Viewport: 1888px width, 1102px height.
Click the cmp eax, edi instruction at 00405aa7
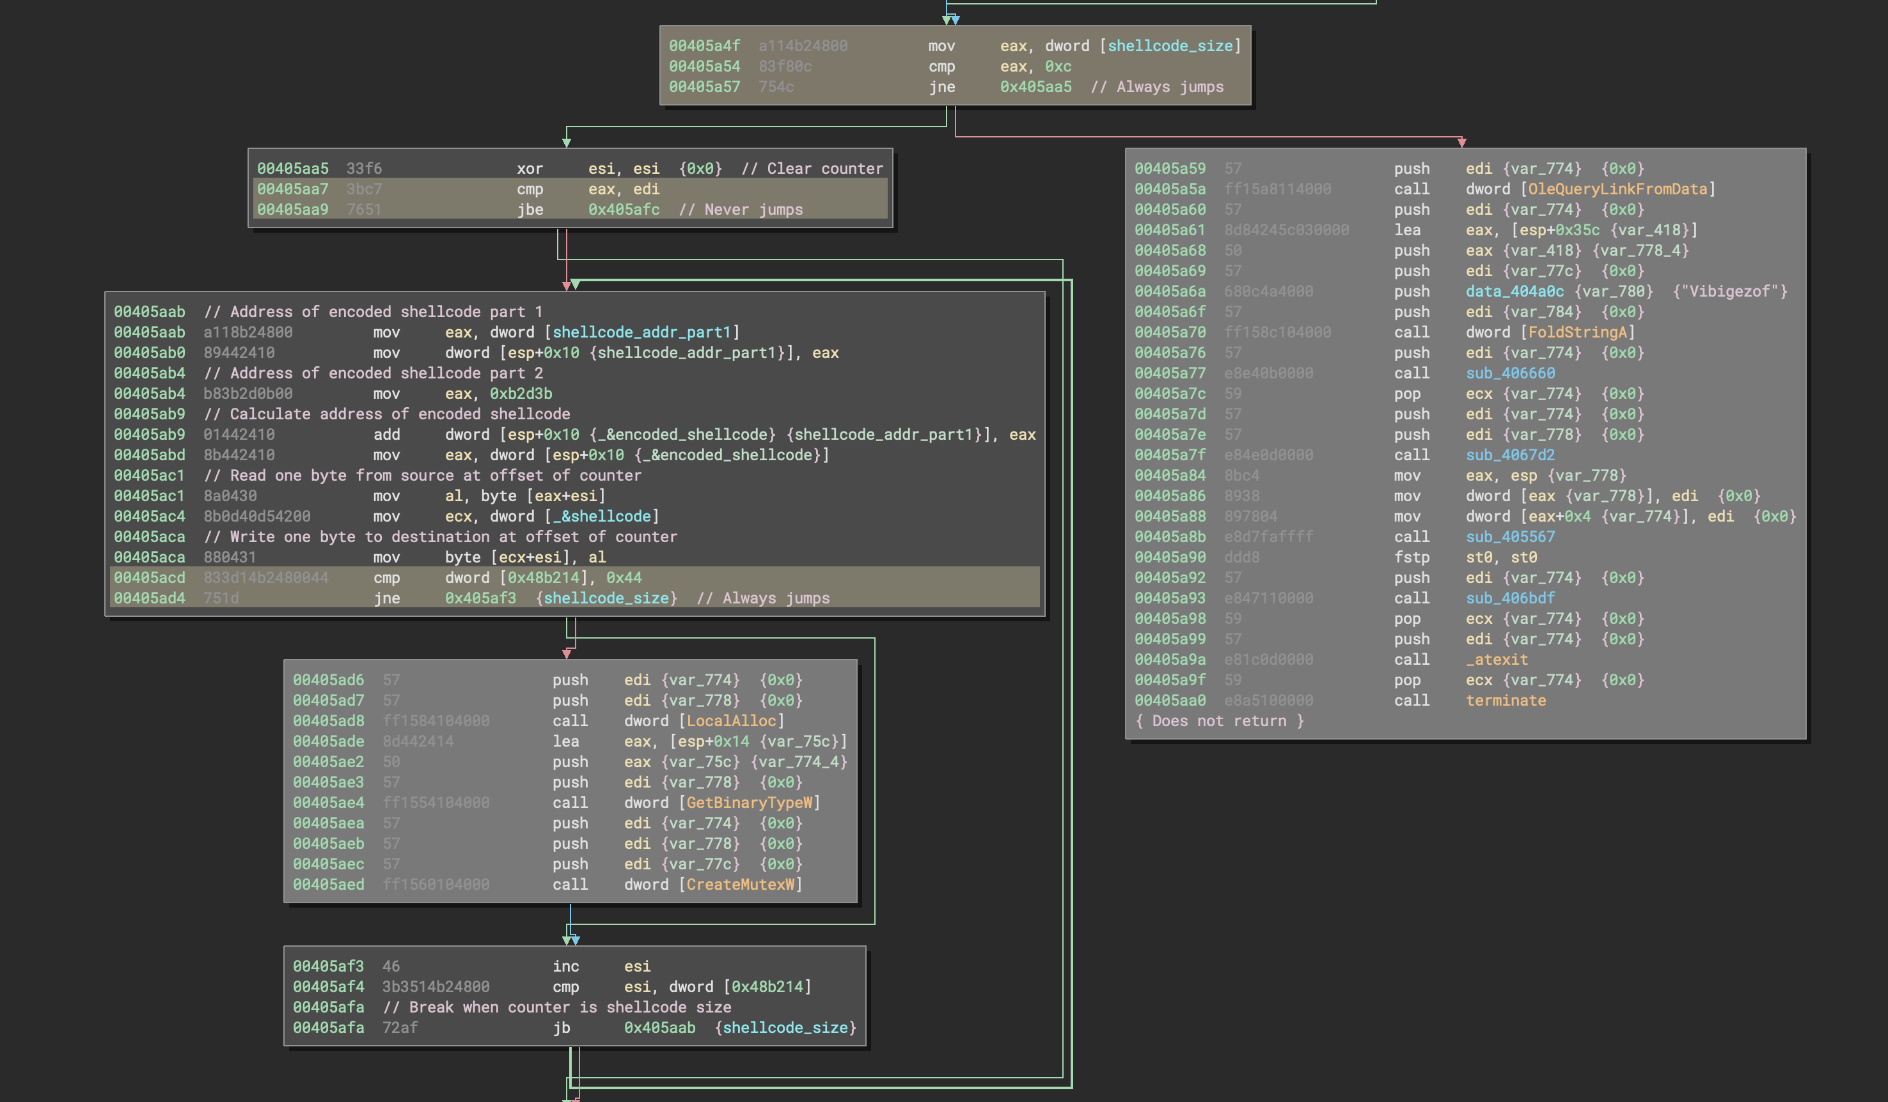[570, 189]
